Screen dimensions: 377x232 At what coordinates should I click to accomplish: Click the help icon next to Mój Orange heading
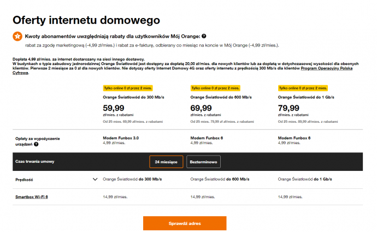pos(204,36)
